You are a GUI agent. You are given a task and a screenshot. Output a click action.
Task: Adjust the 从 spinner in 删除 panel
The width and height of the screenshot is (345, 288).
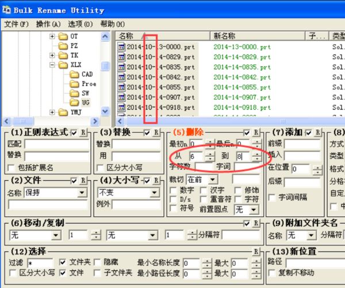(x=210, y=156)
